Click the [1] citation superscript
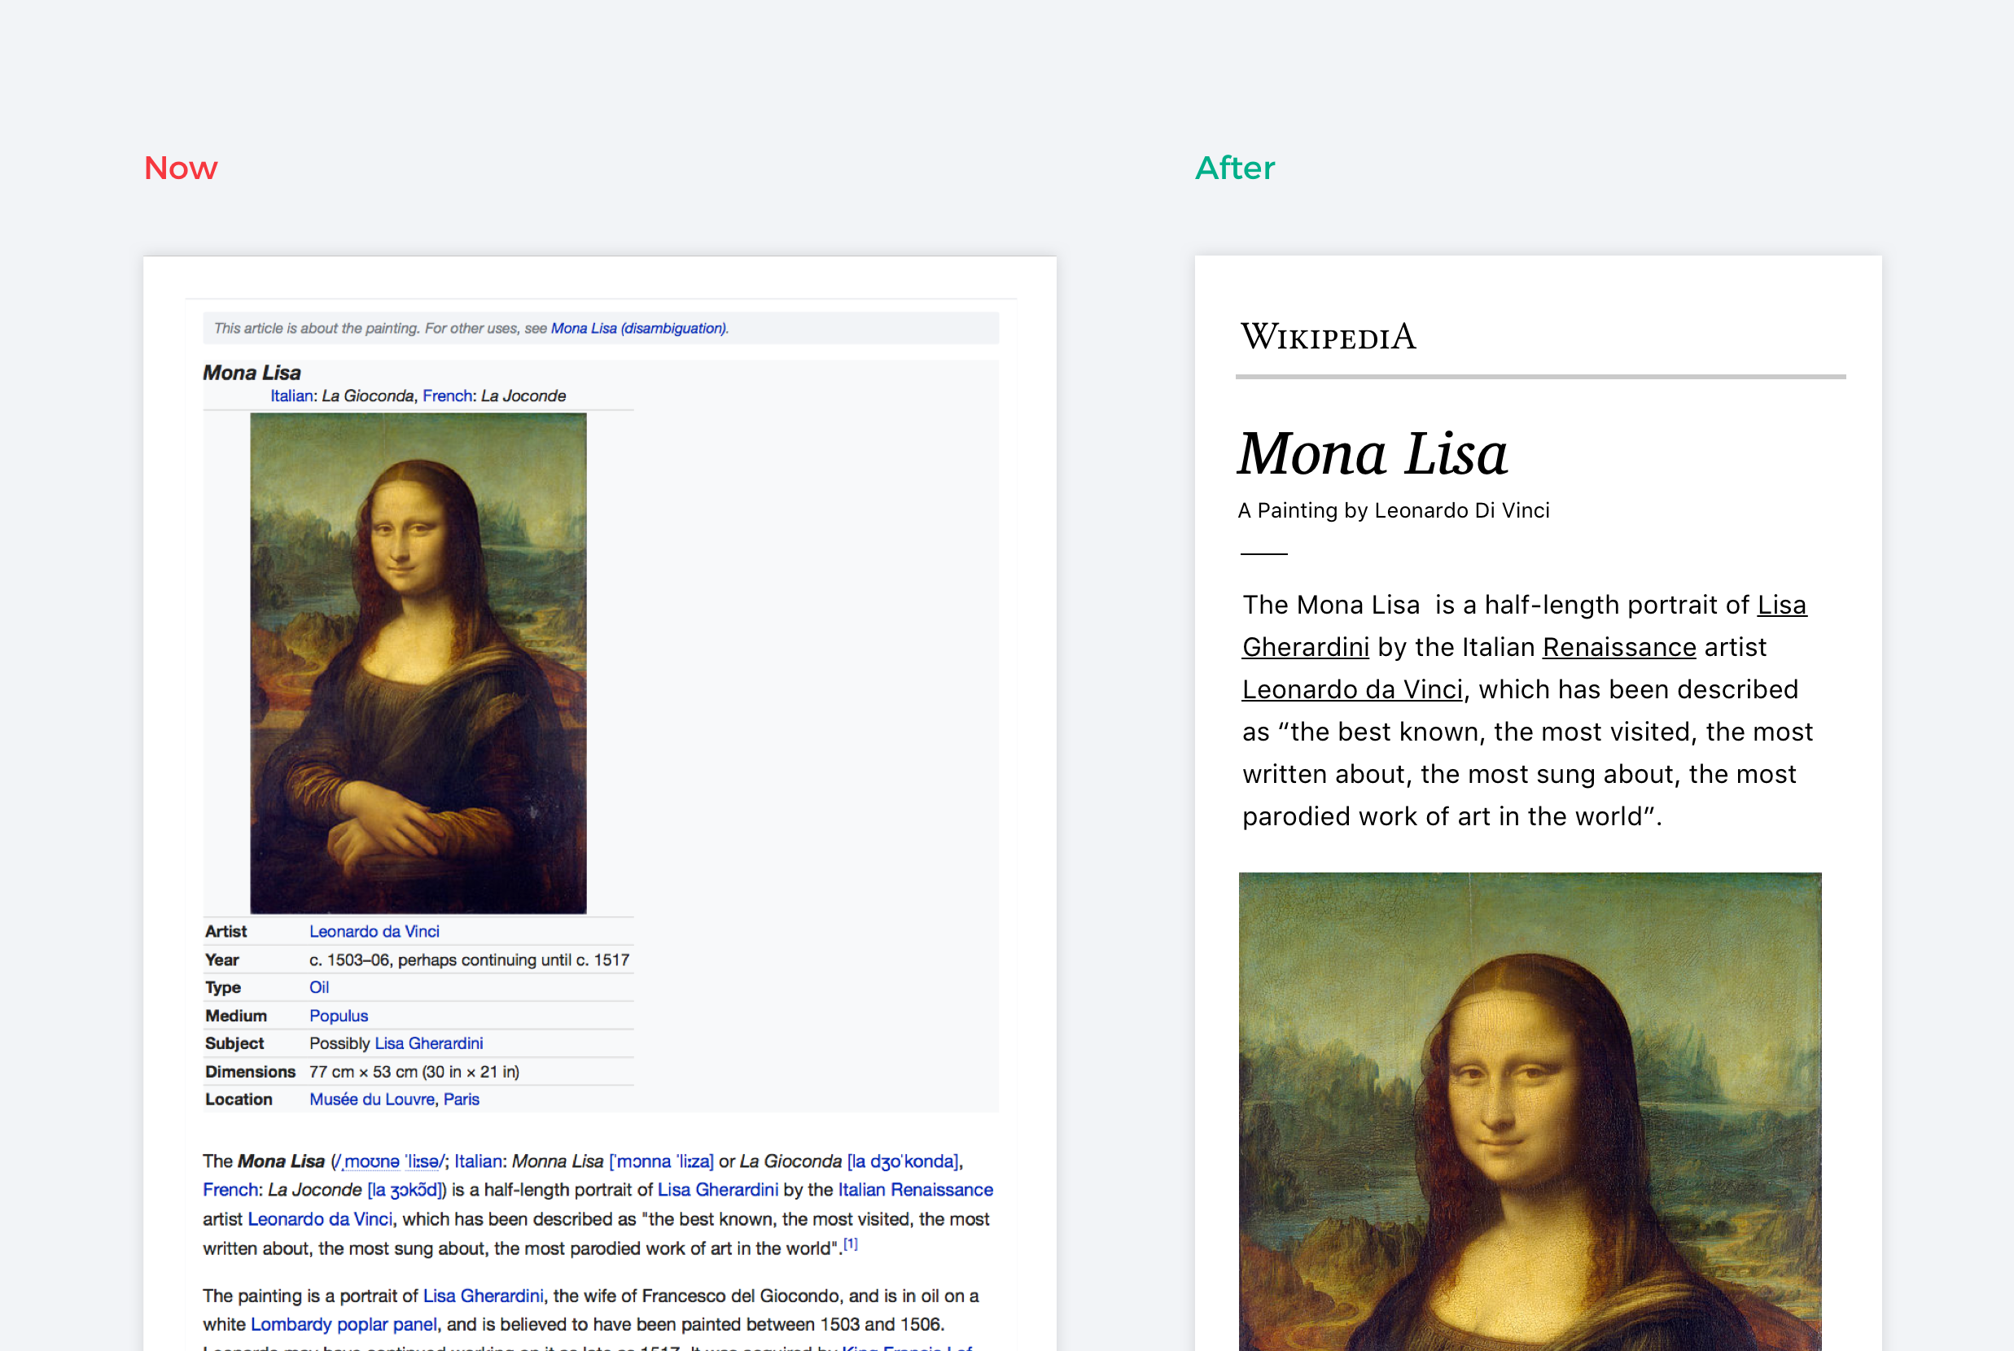 [x=851, y=1244]
